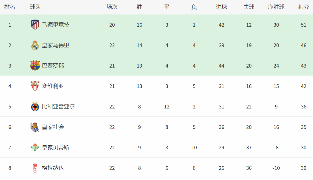Select the 塞维利亚 team name
Image resolution: width=313 pixels, height=180 pixels.
53,86
